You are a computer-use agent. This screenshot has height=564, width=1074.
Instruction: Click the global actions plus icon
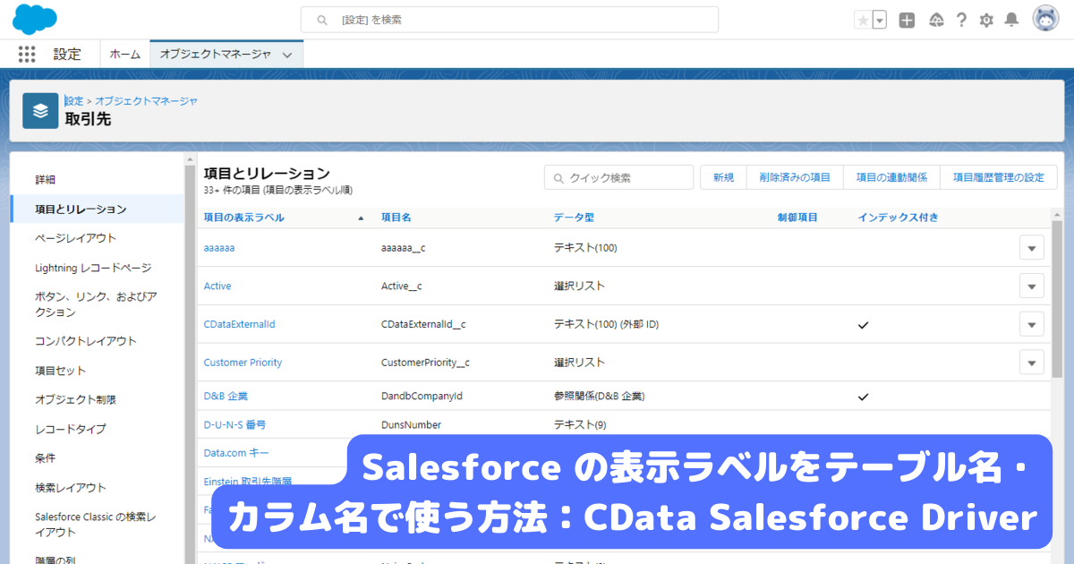coord(907,20)
